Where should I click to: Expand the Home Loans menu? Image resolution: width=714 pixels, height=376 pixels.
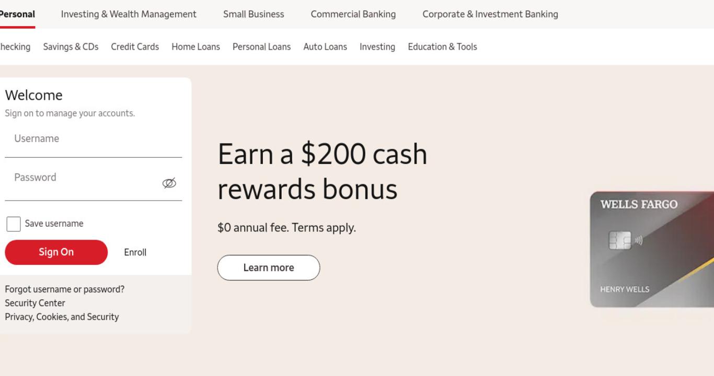coord(195,46)
